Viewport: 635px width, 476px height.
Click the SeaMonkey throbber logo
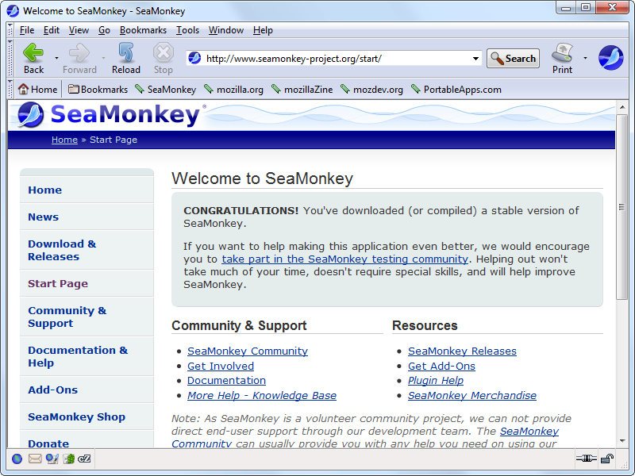[610, 57]
